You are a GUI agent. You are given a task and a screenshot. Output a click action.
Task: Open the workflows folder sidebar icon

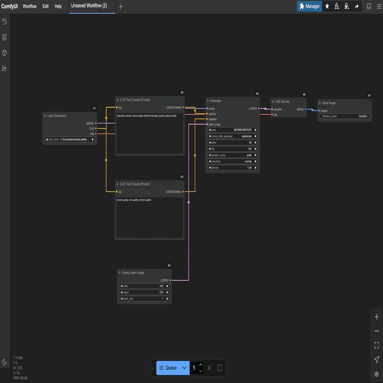tap(4, 68)
